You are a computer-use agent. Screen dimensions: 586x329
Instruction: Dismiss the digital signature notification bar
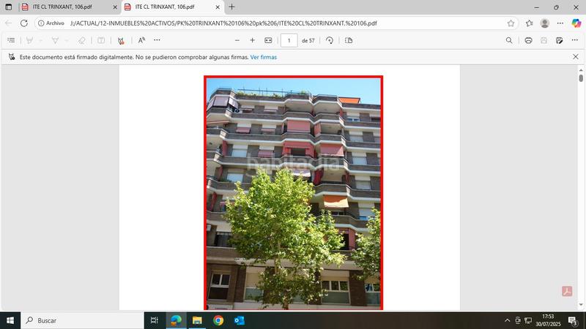[x=576, y=57]
